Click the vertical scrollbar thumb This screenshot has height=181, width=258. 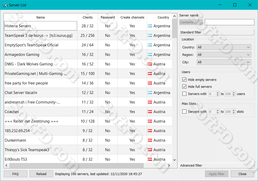(175, 29)
